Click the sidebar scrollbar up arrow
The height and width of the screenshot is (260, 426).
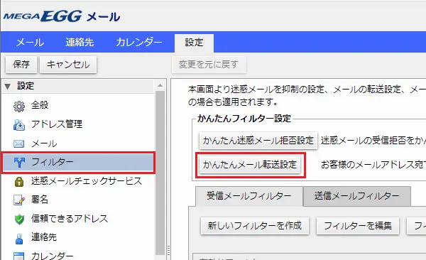pos(160,86)
